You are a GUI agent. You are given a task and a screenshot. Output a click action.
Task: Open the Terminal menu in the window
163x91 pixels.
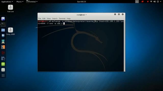tap(62, 18)
